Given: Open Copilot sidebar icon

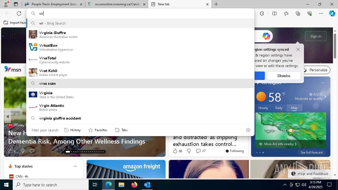Looking at the screenshot, I should coord(332,13).
